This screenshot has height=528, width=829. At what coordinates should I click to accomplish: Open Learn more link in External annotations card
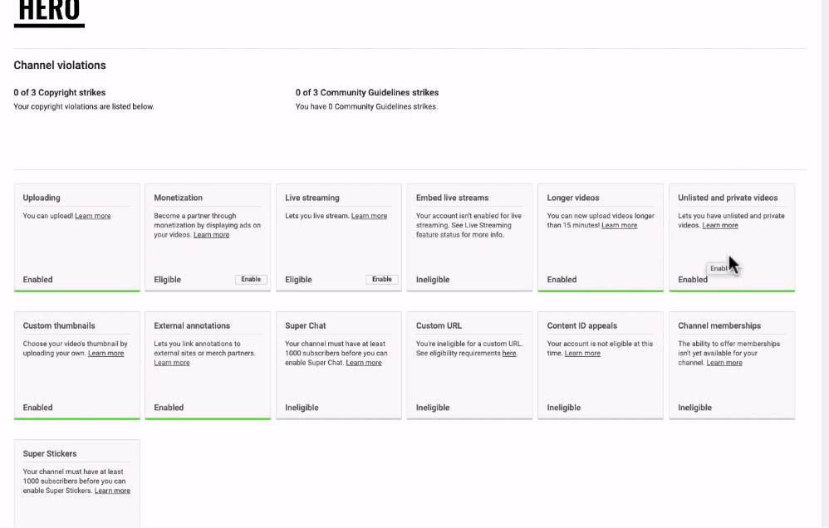click(172, 363)
